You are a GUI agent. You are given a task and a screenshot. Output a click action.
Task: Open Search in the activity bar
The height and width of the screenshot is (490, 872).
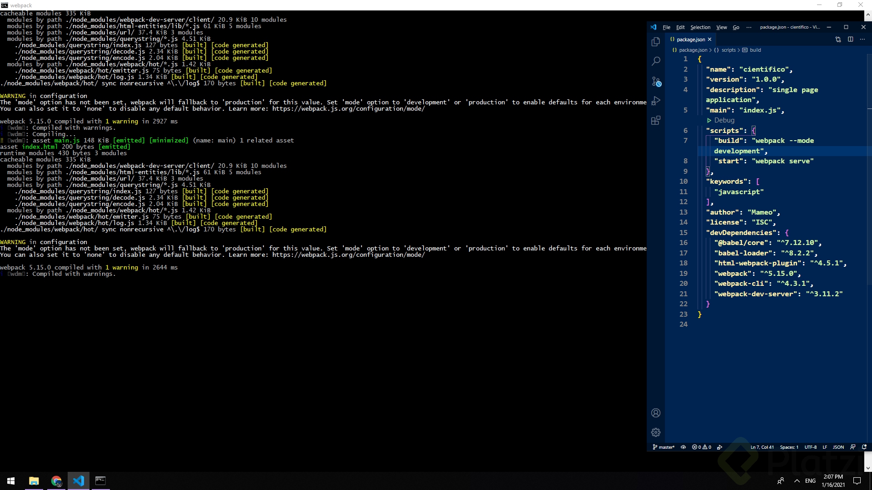pyautogui.click(x=656, y=61)
